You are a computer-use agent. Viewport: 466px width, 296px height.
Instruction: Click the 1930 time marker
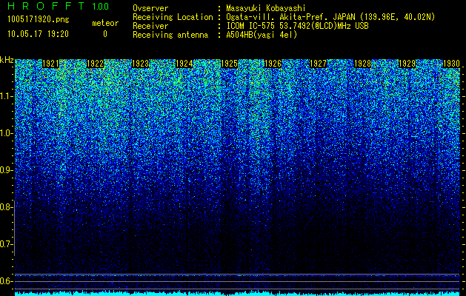tap(451, 64)
